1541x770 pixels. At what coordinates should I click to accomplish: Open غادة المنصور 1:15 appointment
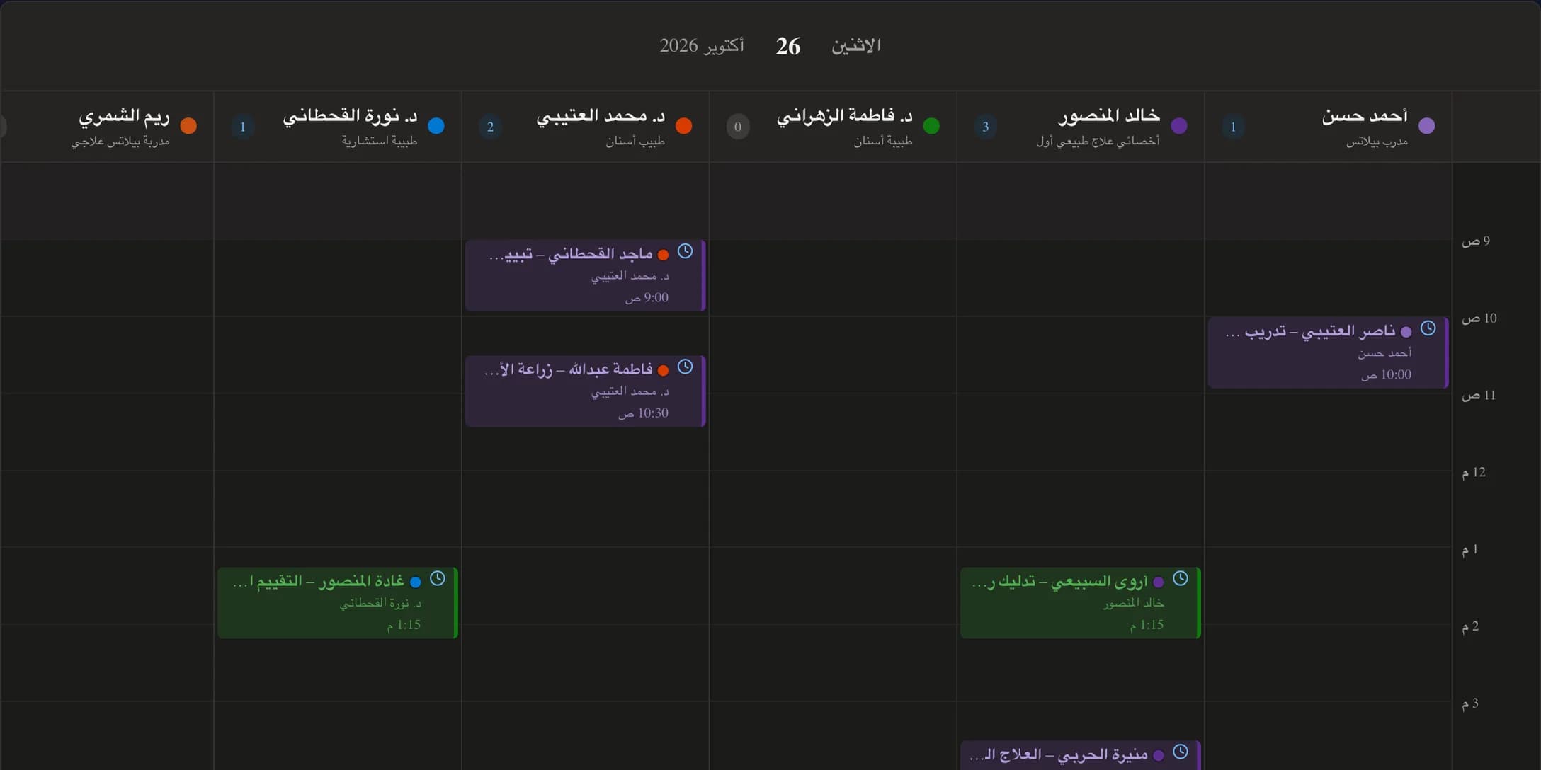[338, 603]
